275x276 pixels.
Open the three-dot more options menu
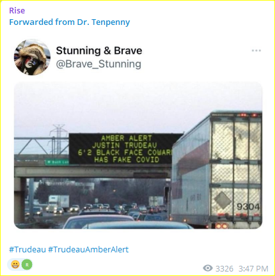coord(256,50)
